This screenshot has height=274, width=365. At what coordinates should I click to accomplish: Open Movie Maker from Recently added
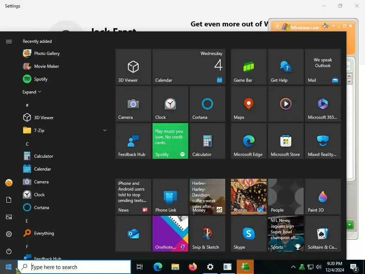[65, 66]
